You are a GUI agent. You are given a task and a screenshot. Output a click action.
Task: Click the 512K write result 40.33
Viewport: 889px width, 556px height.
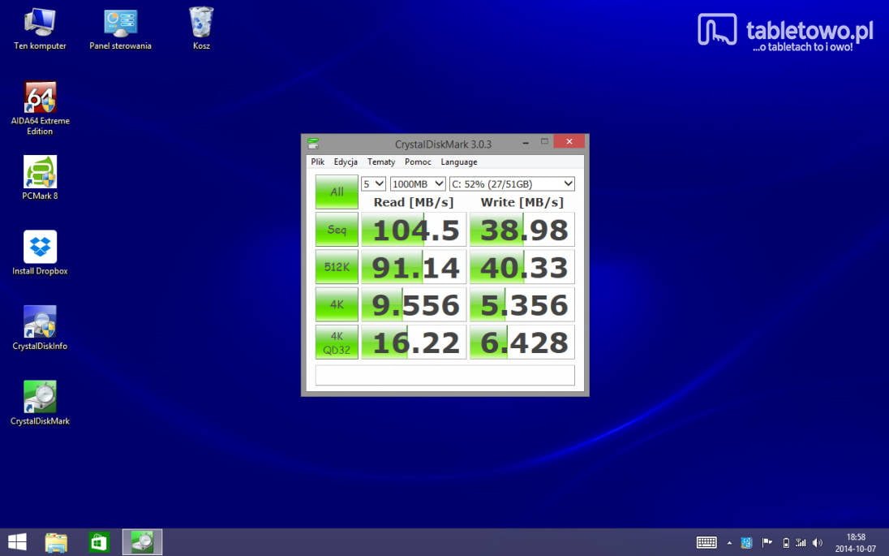[x=522, y=267]
